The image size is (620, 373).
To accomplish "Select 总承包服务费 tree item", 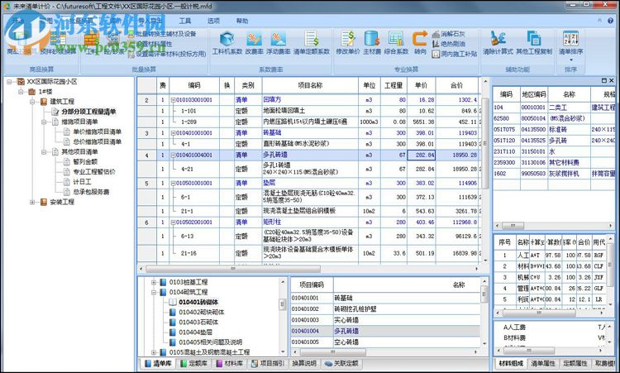I will point(91,192).
